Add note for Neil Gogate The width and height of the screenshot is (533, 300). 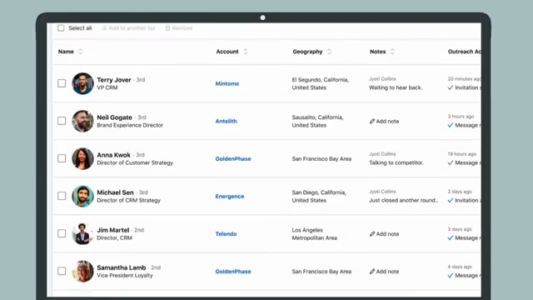coord(384,121)
